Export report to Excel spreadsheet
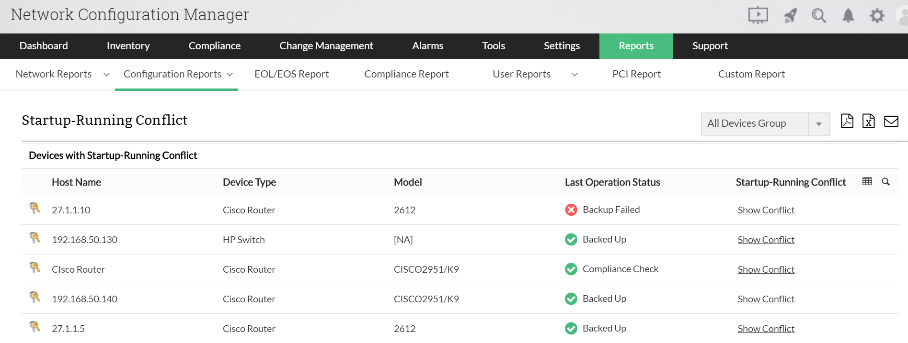 (869, 121)
